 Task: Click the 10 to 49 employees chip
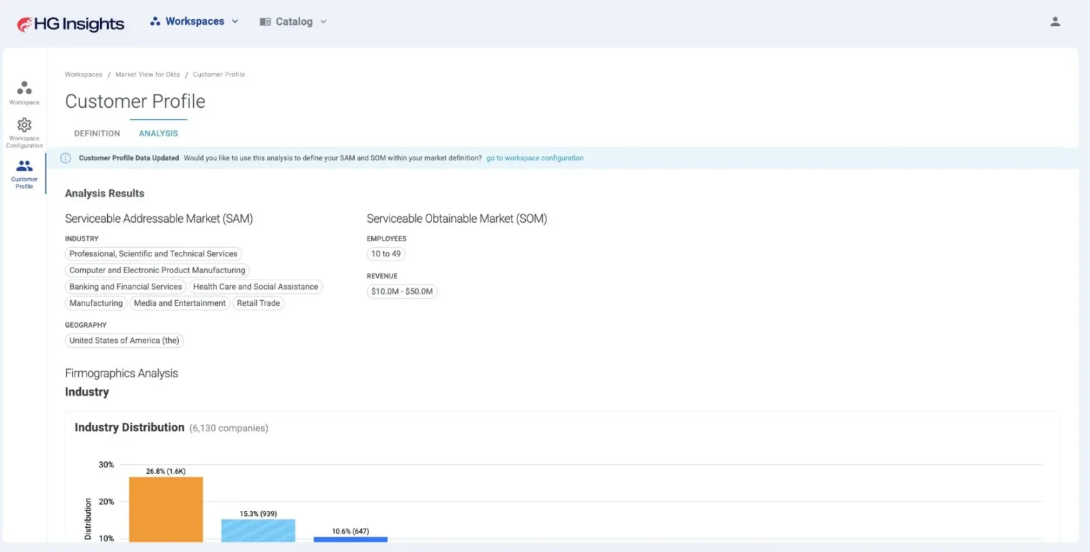tap(386, 254)
